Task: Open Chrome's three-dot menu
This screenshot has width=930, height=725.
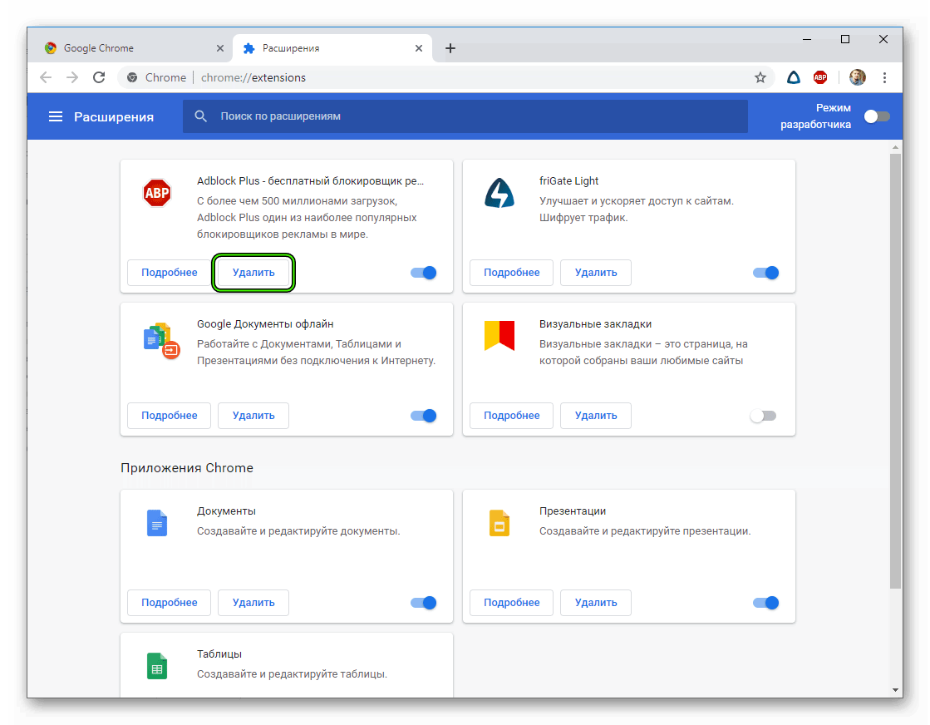Action: [x=884, y=77]
